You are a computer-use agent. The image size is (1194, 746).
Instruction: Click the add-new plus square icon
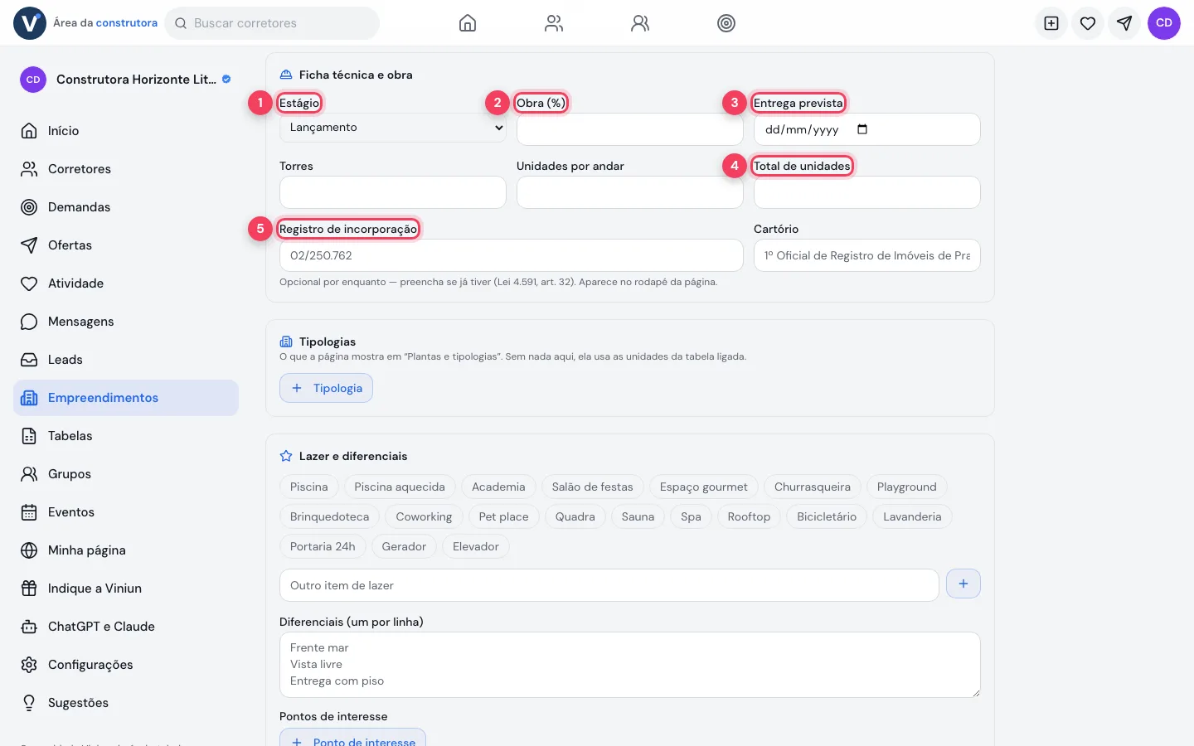[x=1051, y=23]
